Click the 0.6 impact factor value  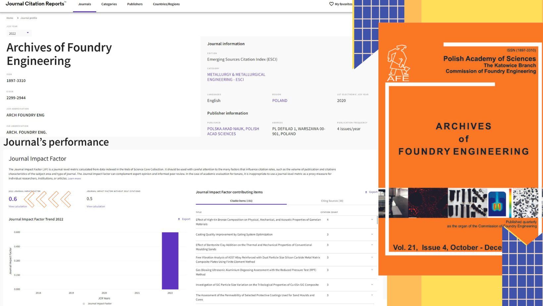pyautogui.click(x=13, y=199)
